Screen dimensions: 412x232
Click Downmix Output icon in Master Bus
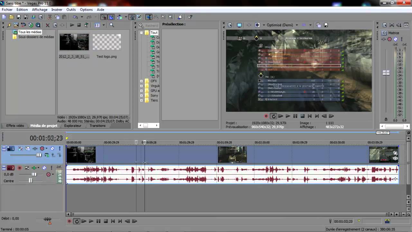click(392, 25)
